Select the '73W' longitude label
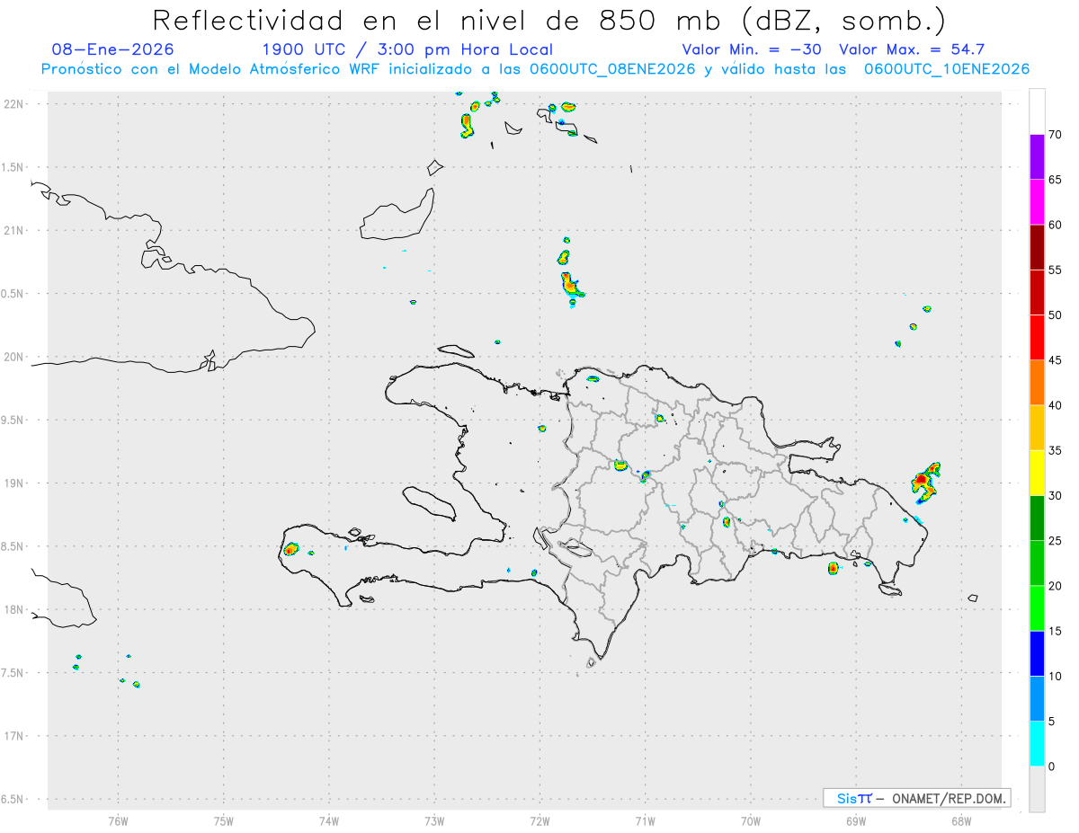1079x833 pixels. (x=434, y=820)
